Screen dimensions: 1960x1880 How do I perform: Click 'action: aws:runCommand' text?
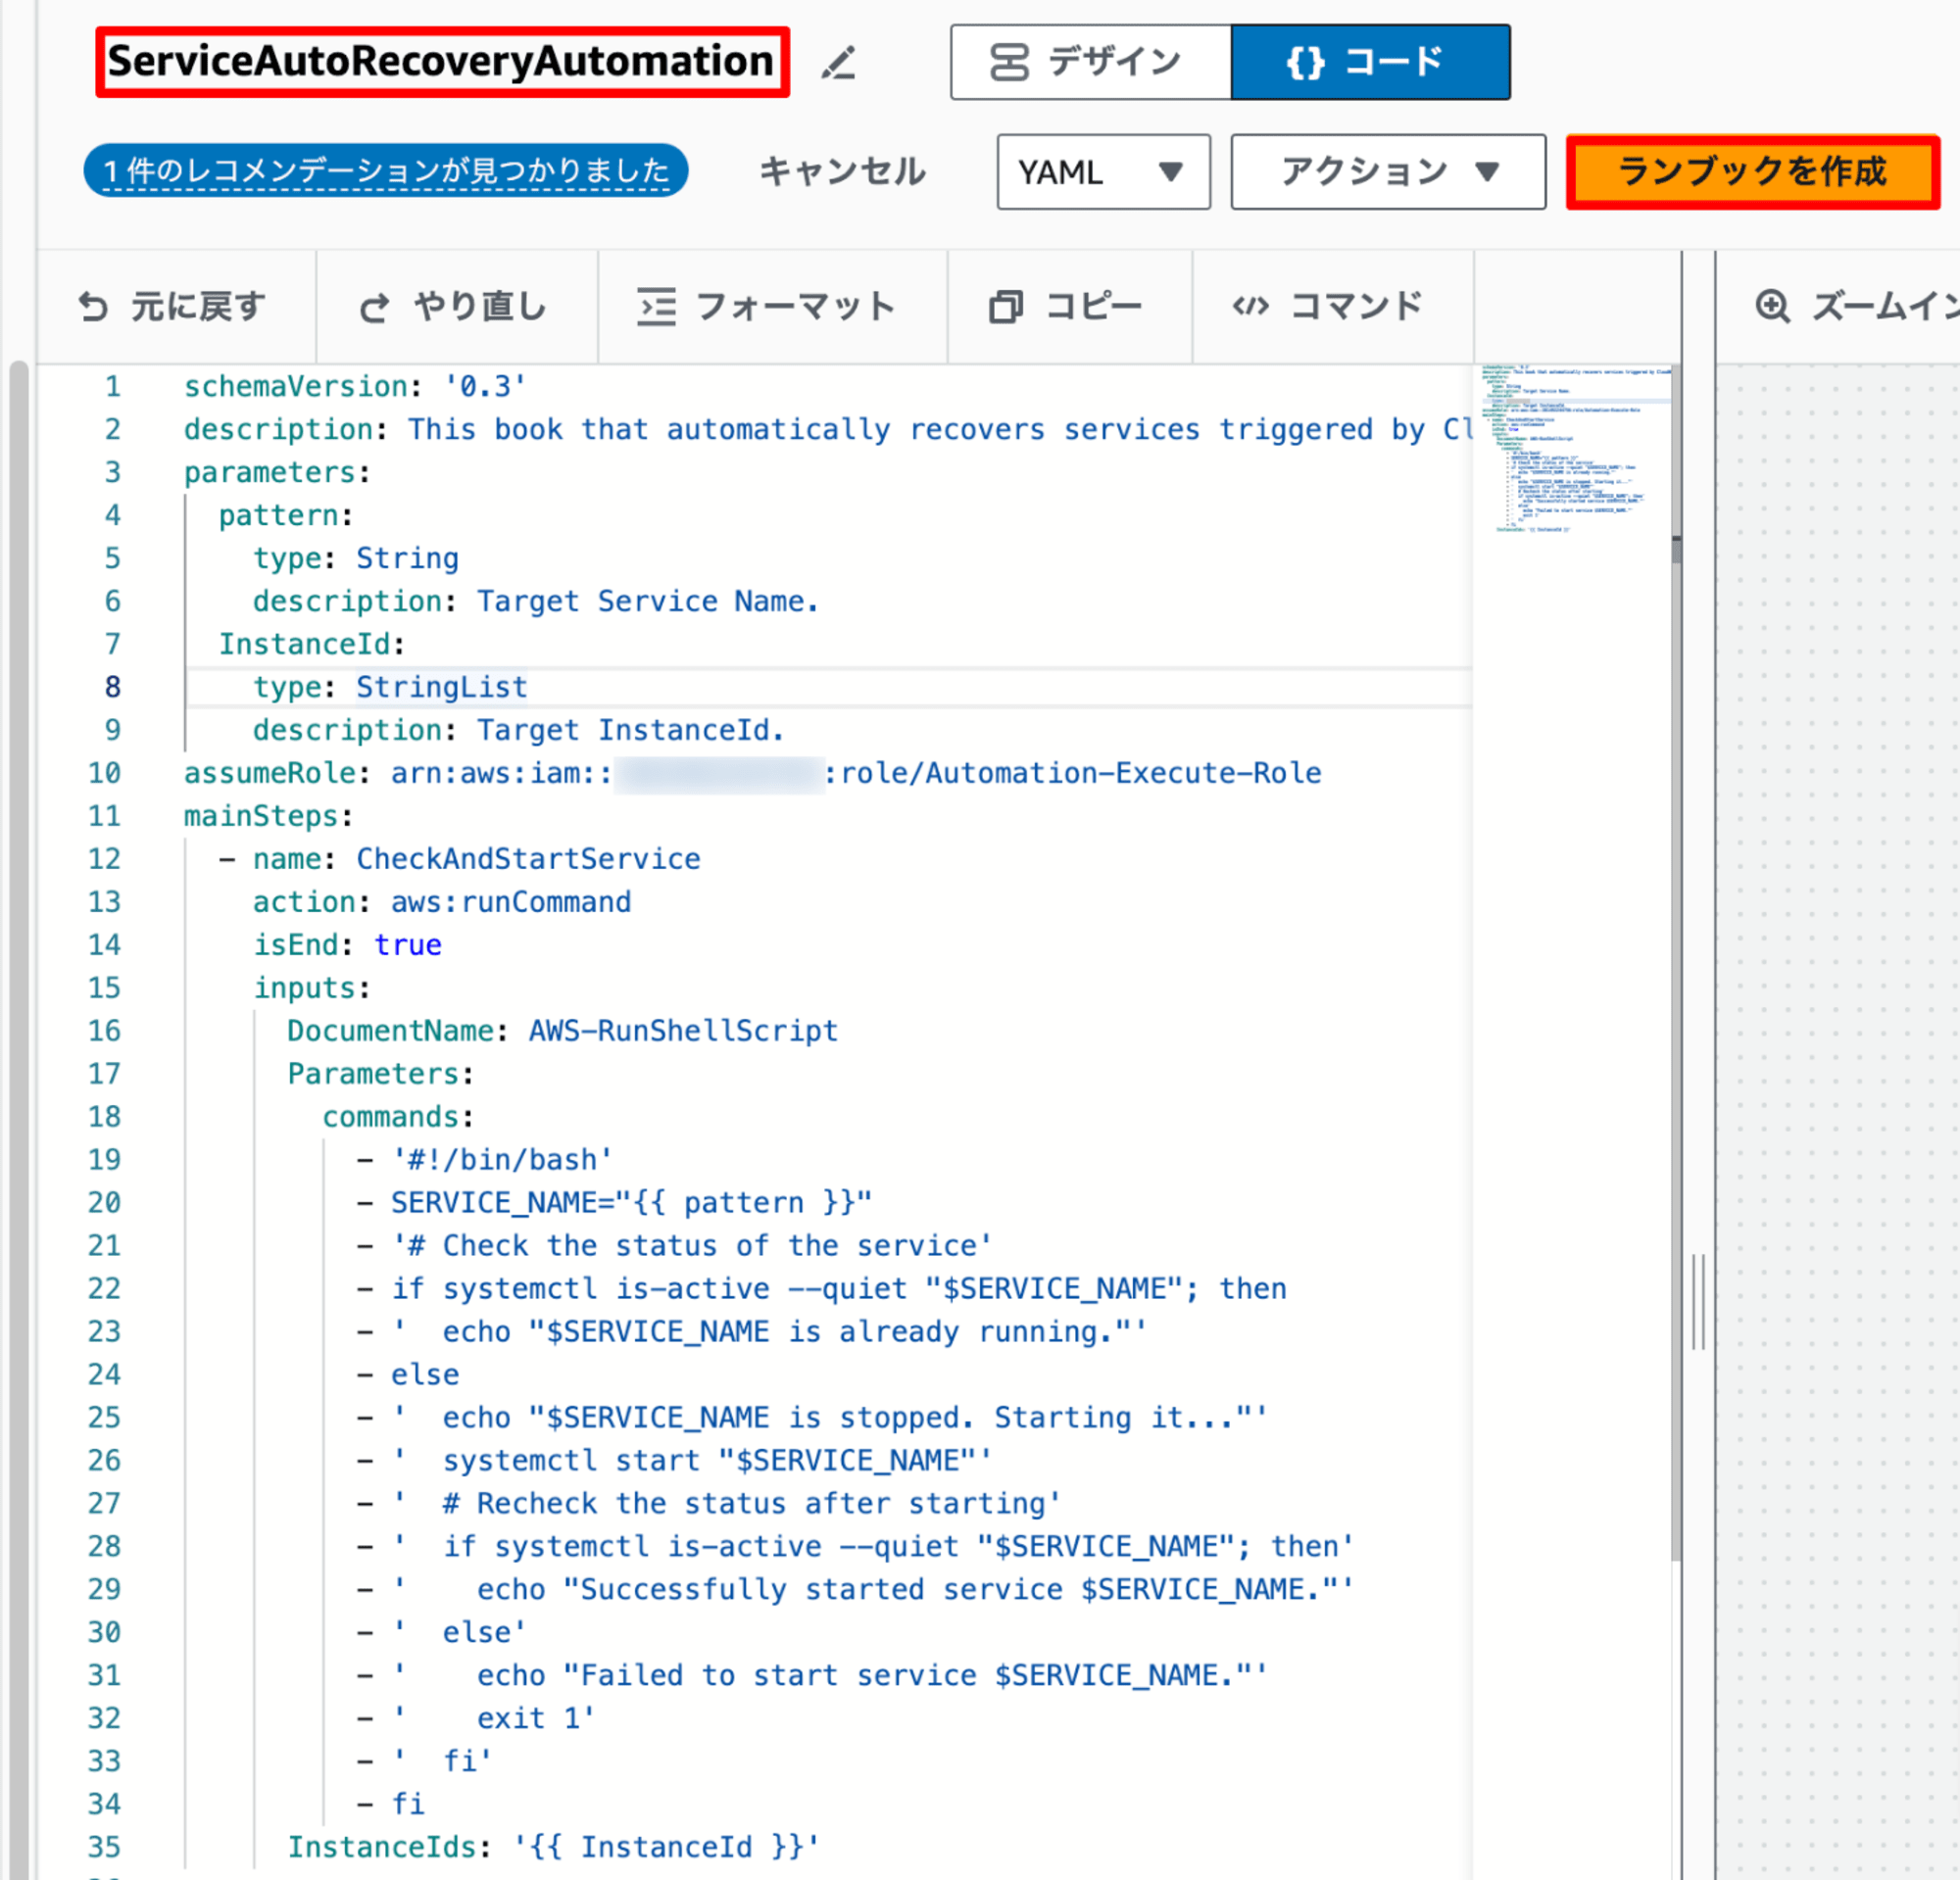coord(442,901)
